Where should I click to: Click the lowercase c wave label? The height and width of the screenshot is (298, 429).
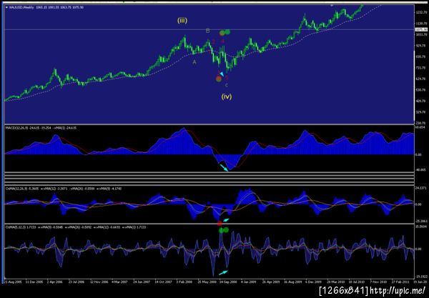[x=226, y=85]
